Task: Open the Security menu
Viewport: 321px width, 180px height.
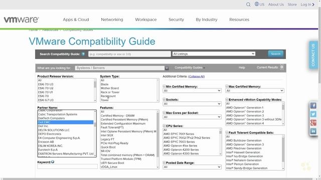Action: coord(176,19)
